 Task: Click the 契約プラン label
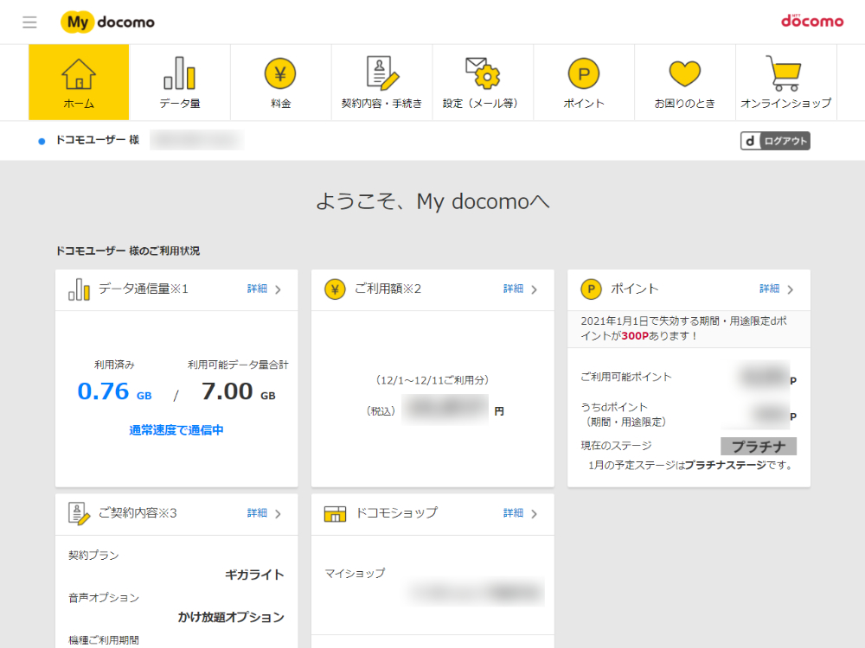(x=93, y=556)
